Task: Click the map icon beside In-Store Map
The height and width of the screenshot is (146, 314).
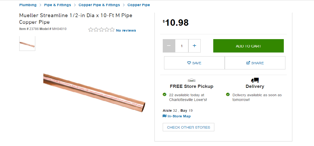Action: click(x=164, y=116)
